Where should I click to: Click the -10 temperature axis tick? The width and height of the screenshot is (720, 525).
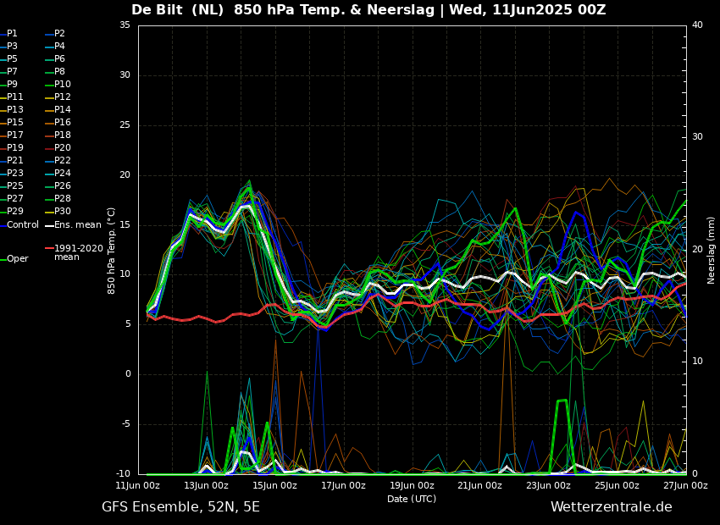(122, 474)
